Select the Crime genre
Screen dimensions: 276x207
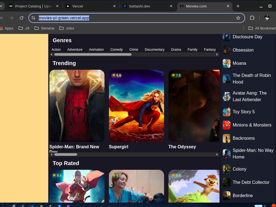pos(134,49)
